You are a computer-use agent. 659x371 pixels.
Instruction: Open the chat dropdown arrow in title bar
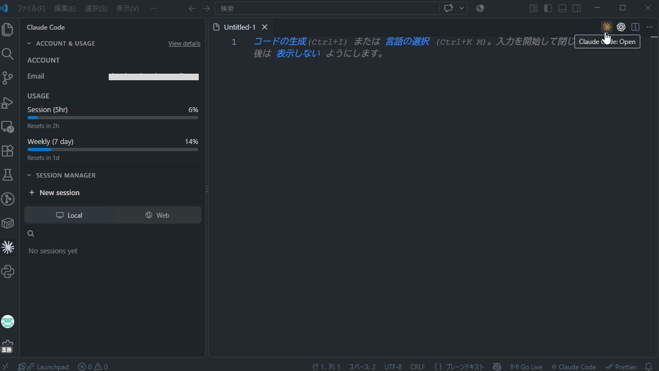462,8
